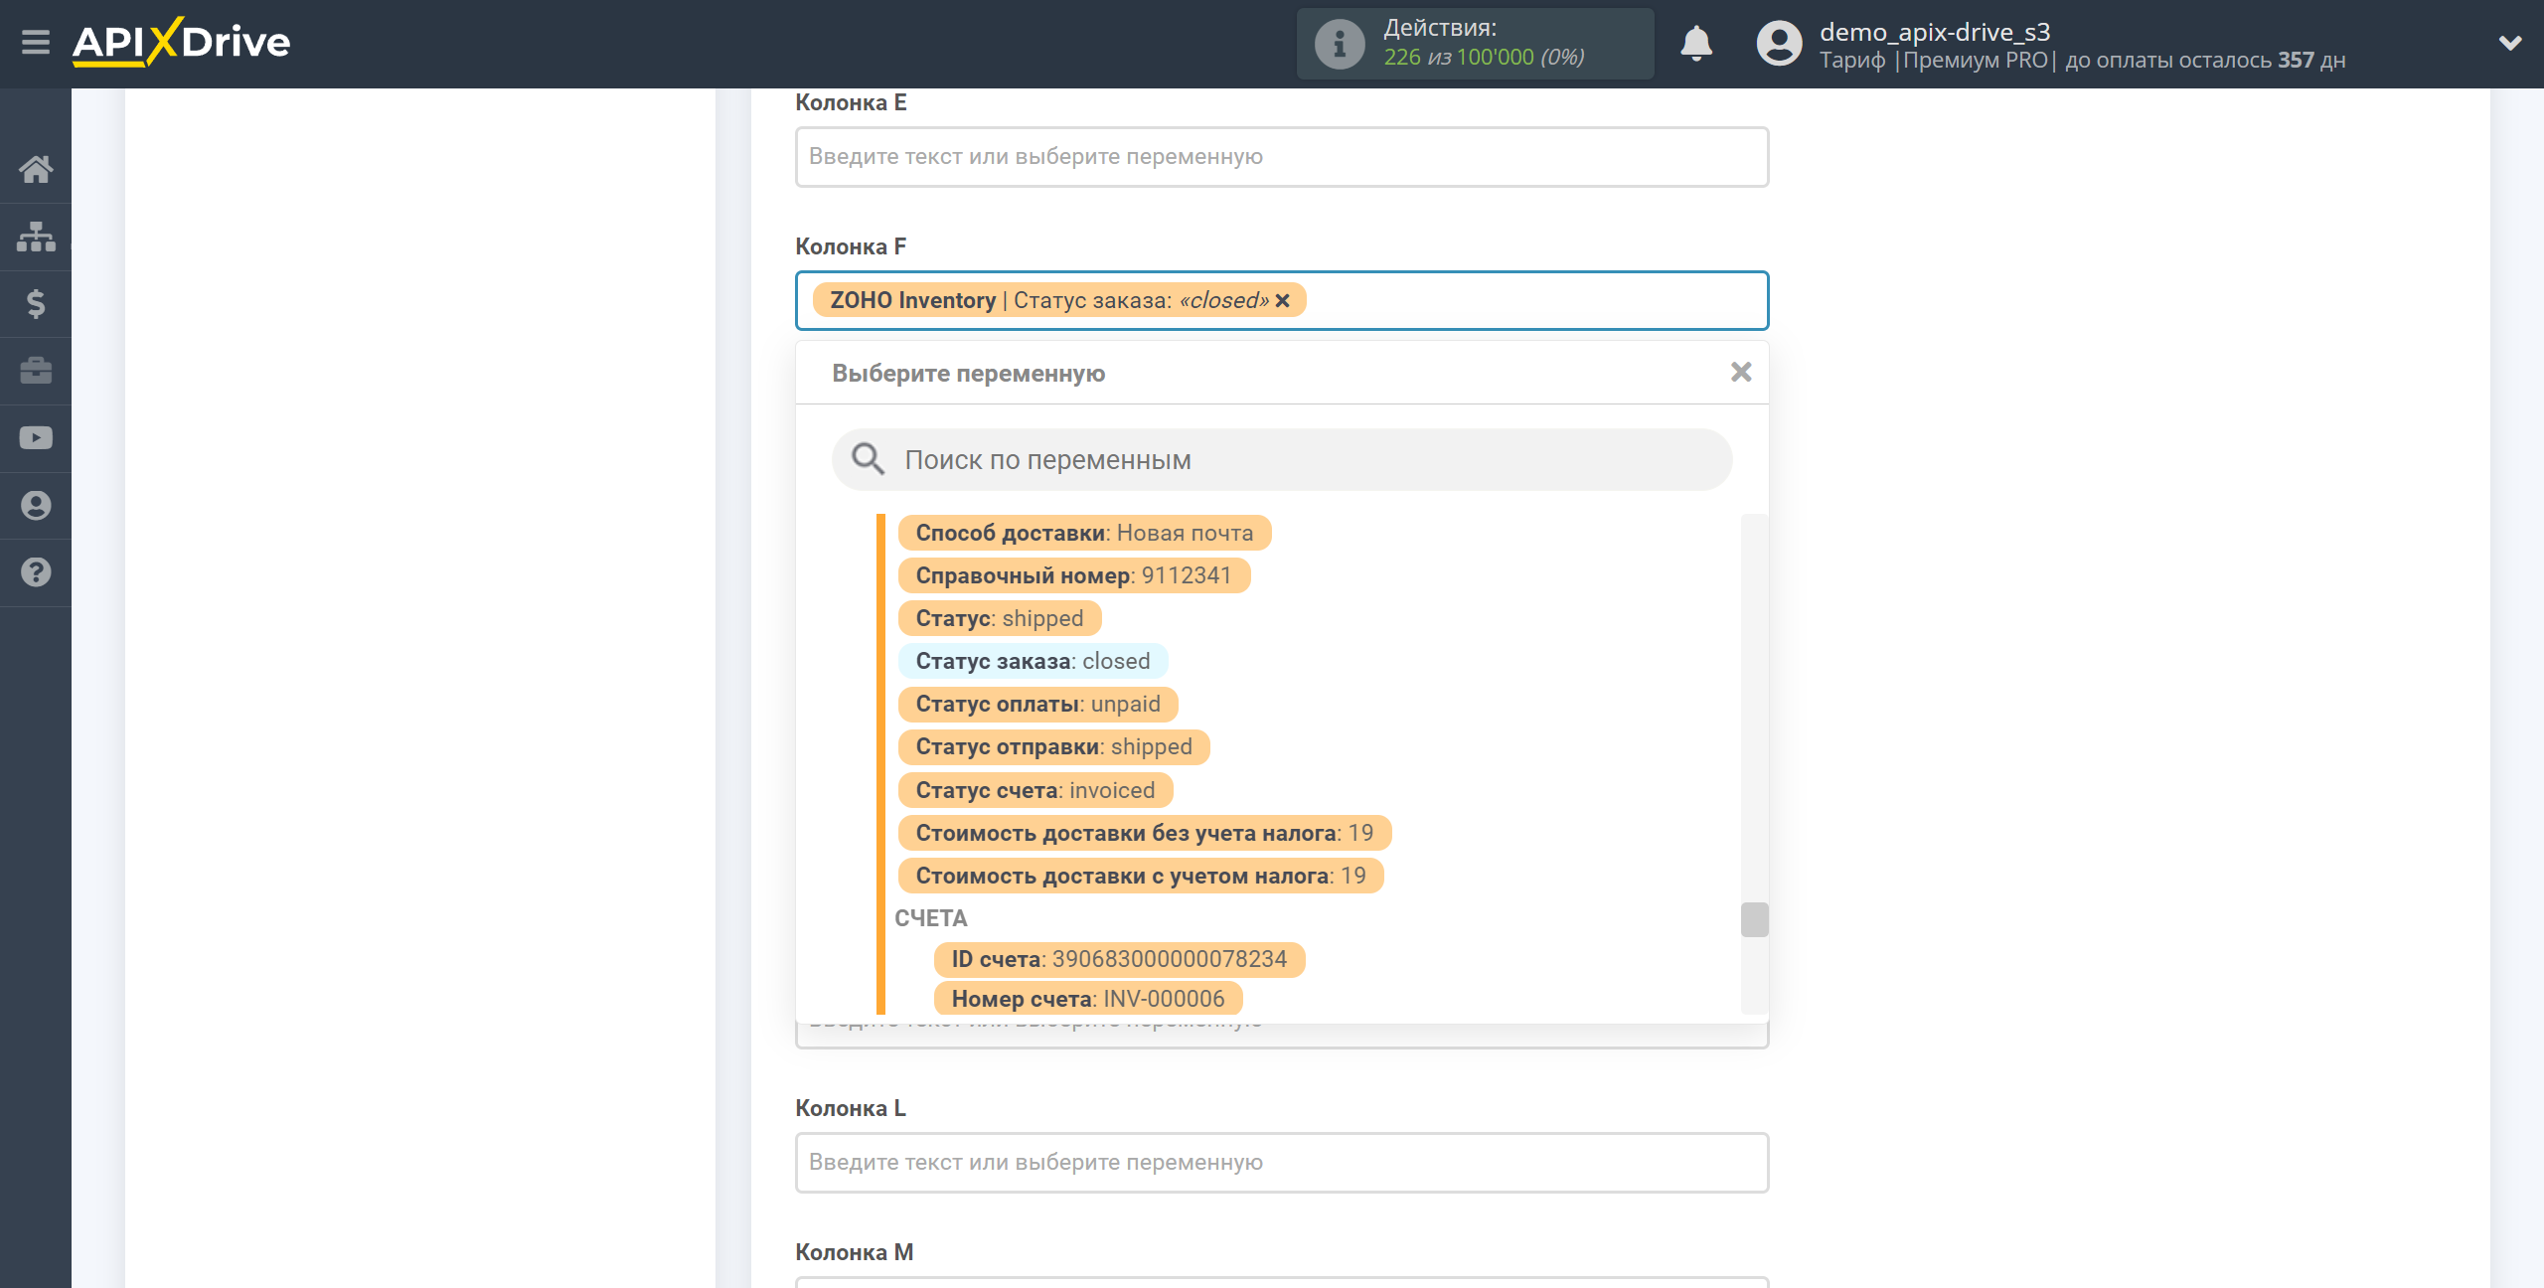Select Стоимость доставки без учета налога
Screen dimensions: 2544x1288
pyautogui.click(x=1145, y=833)
